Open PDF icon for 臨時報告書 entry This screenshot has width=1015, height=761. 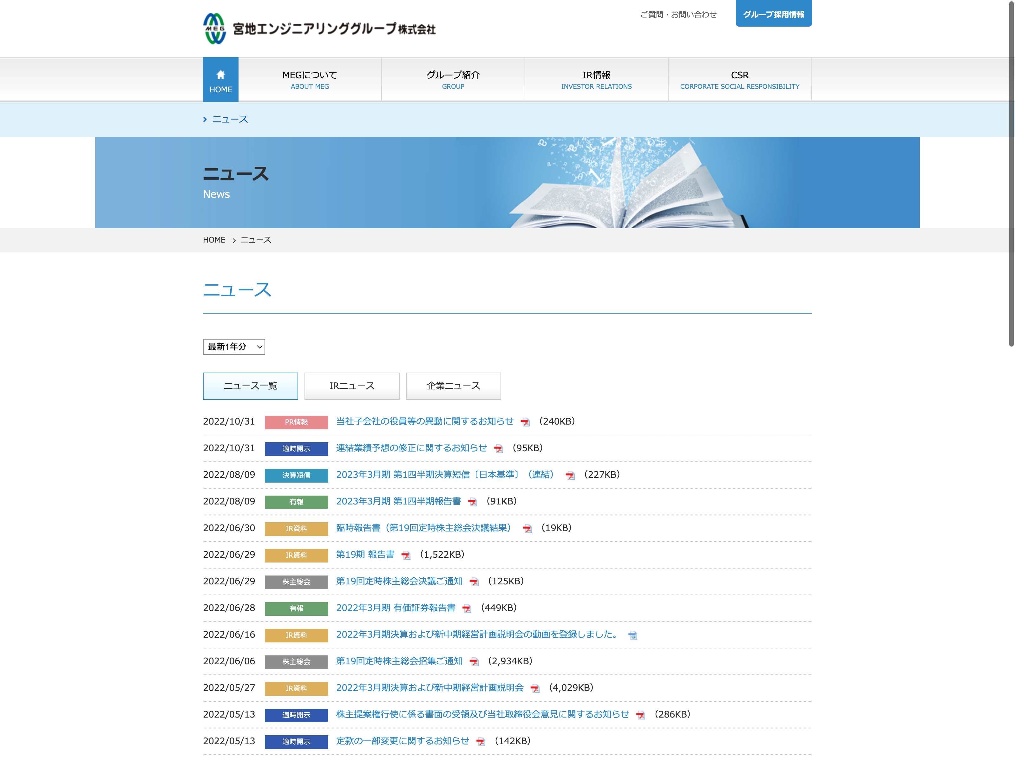[527, 529]
